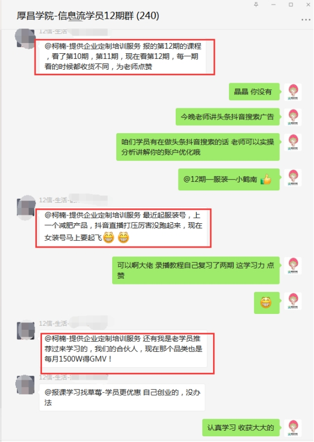314x442 pixels.
Task: Click the @12期—服装—小鹤南 mention bubble
Action: (x=228, y=179)
